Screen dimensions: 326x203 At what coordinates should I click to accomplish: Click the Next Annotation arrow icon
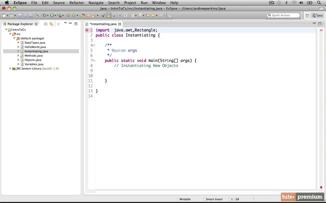[x=132, y=15]
